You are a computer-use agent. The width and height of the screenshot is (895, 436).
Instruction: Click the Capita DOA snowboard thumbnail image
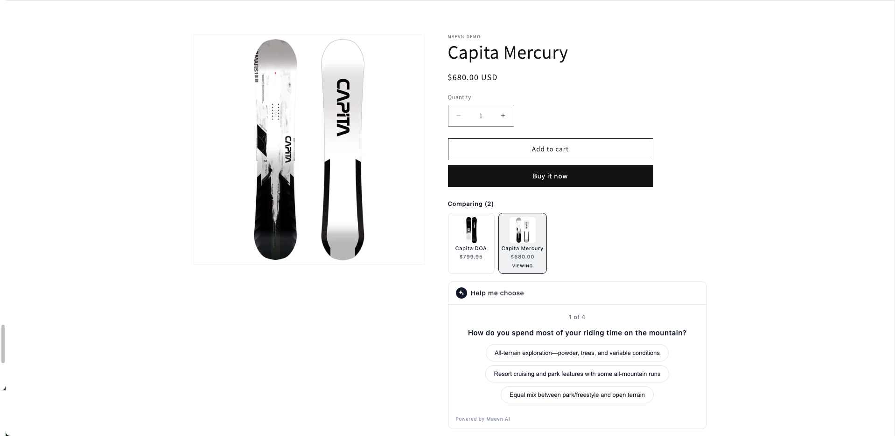point(471,230)
